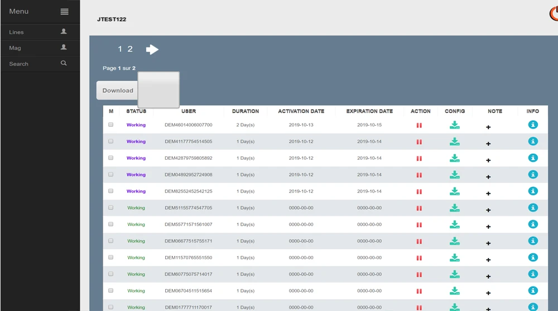
Task: Check the box for DEM41177754514505
Action: click(x=110, y=141)
